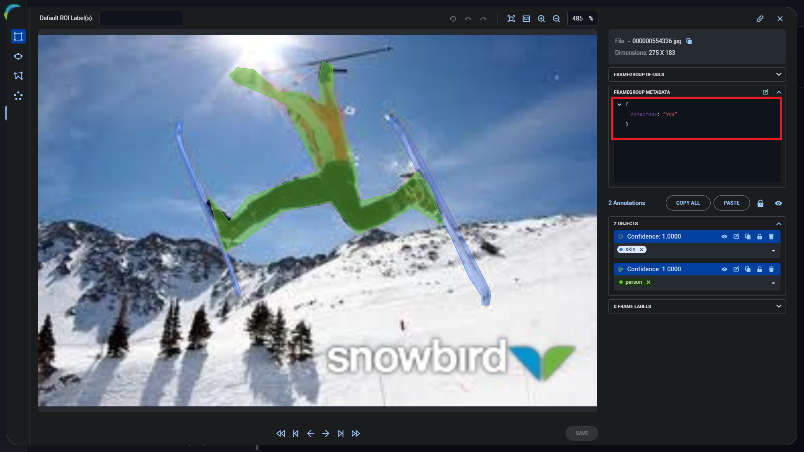Image resolution: width=804 pixels, height=452 pixels.
Task: Select the polygon annotation tool
Action: point(18,76)
